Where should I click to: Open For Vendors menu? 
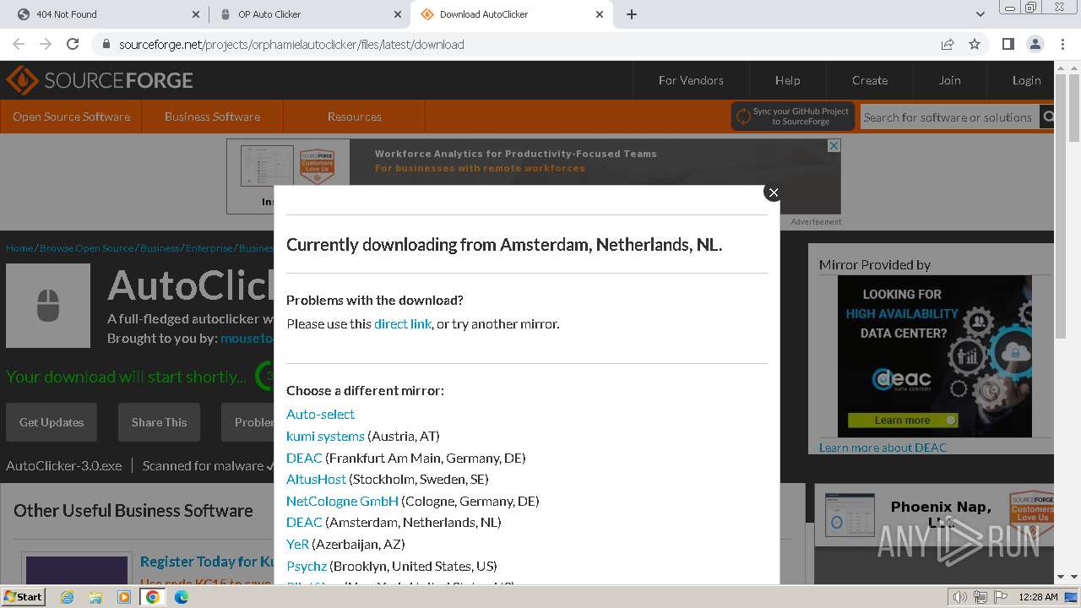(691, 80)
